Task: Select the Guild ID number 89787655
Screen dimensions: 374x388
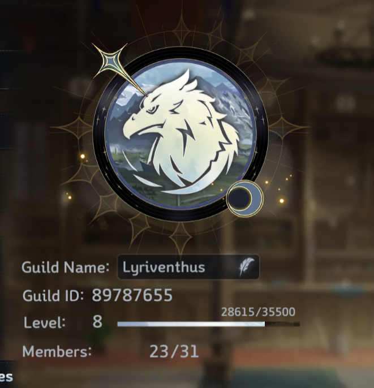Action: coord(132,295)
